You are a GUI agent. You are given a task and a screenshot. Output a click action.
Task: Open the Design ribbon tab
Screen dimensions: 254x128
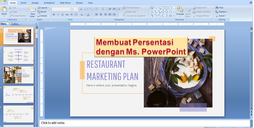click(35, 3)
